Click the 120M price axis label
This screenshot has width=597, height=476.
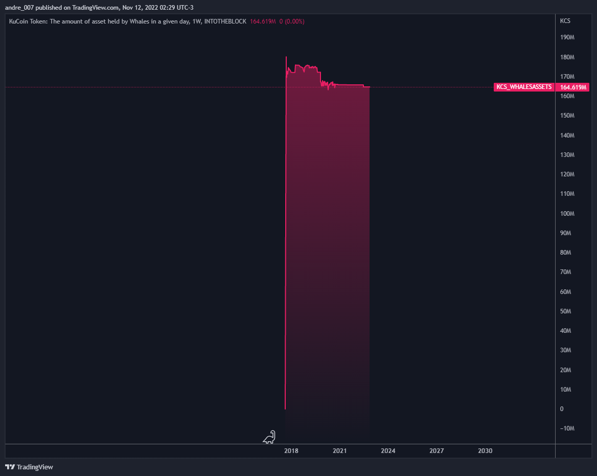point(567,174)
